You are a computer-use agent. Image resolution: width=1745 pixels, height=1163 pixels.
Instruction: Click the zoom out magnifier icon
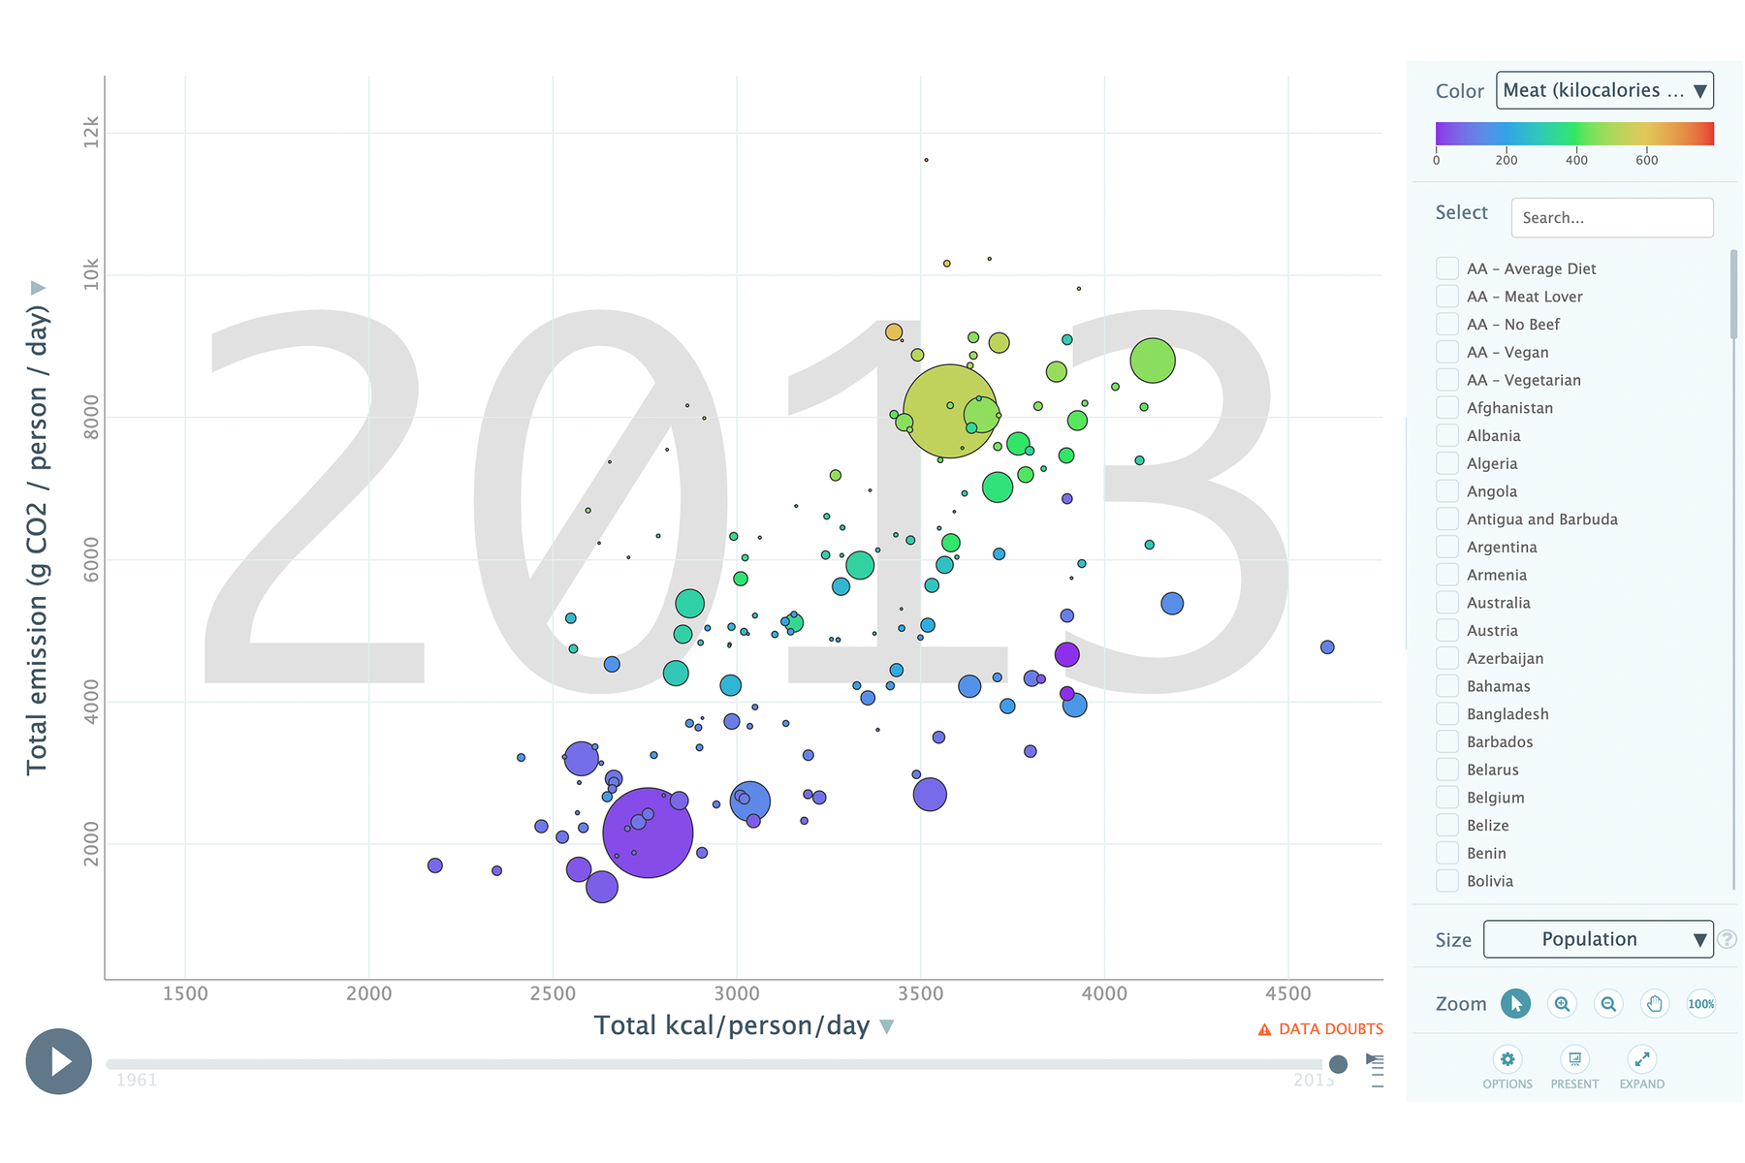(1608, 1004)
